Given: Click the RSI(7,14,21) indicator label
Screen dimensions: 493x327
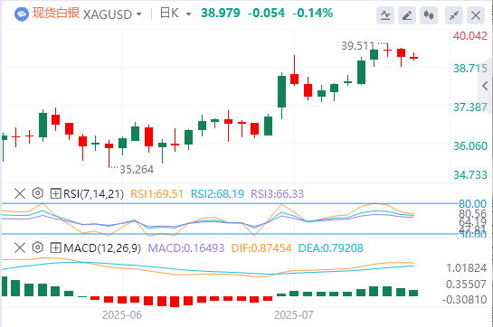Looking at the screenshot, I should 94,194.
